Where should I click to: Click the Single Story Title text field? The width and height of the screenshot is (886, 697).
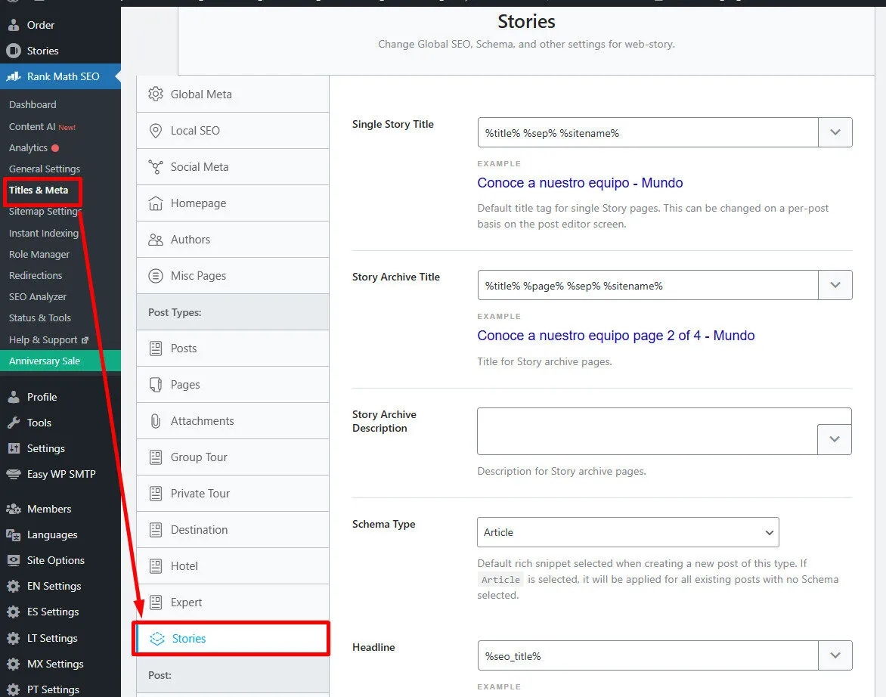click(x=647, y=132)
